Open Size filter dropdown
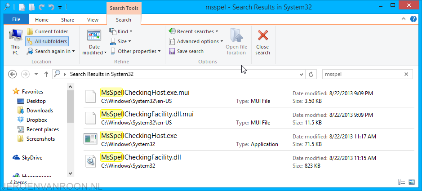Screen dimensions: 422x191 (x=120, y=41)
